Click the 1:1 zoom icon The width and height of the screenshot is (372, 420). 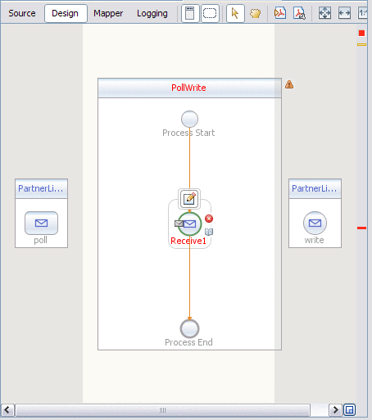362,13
